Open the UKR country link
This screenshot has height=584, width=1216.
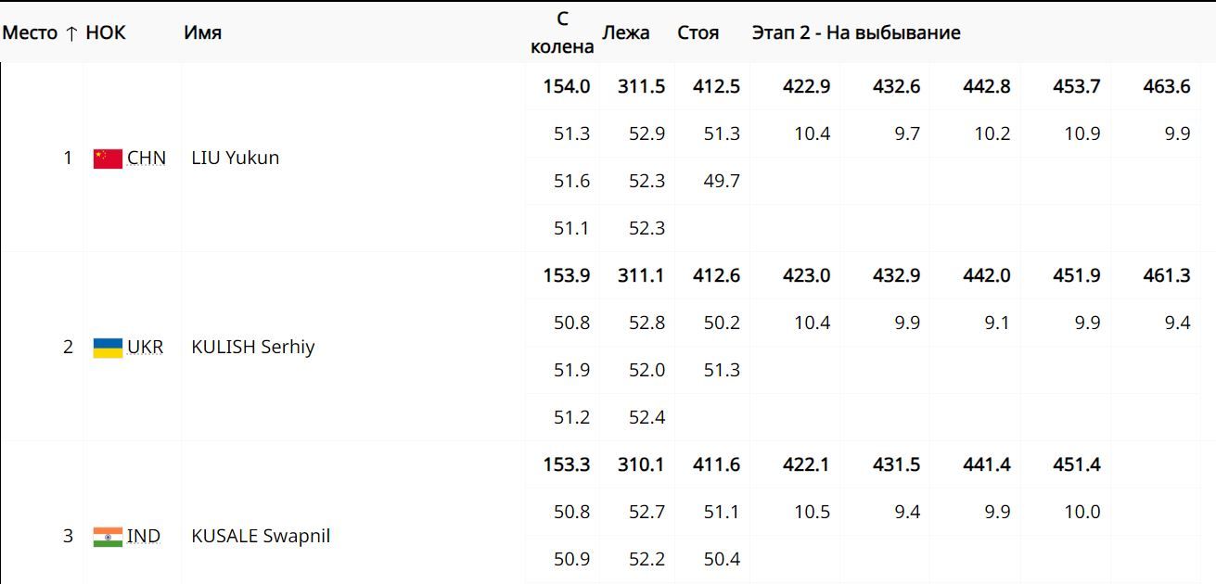click(145, 348)
